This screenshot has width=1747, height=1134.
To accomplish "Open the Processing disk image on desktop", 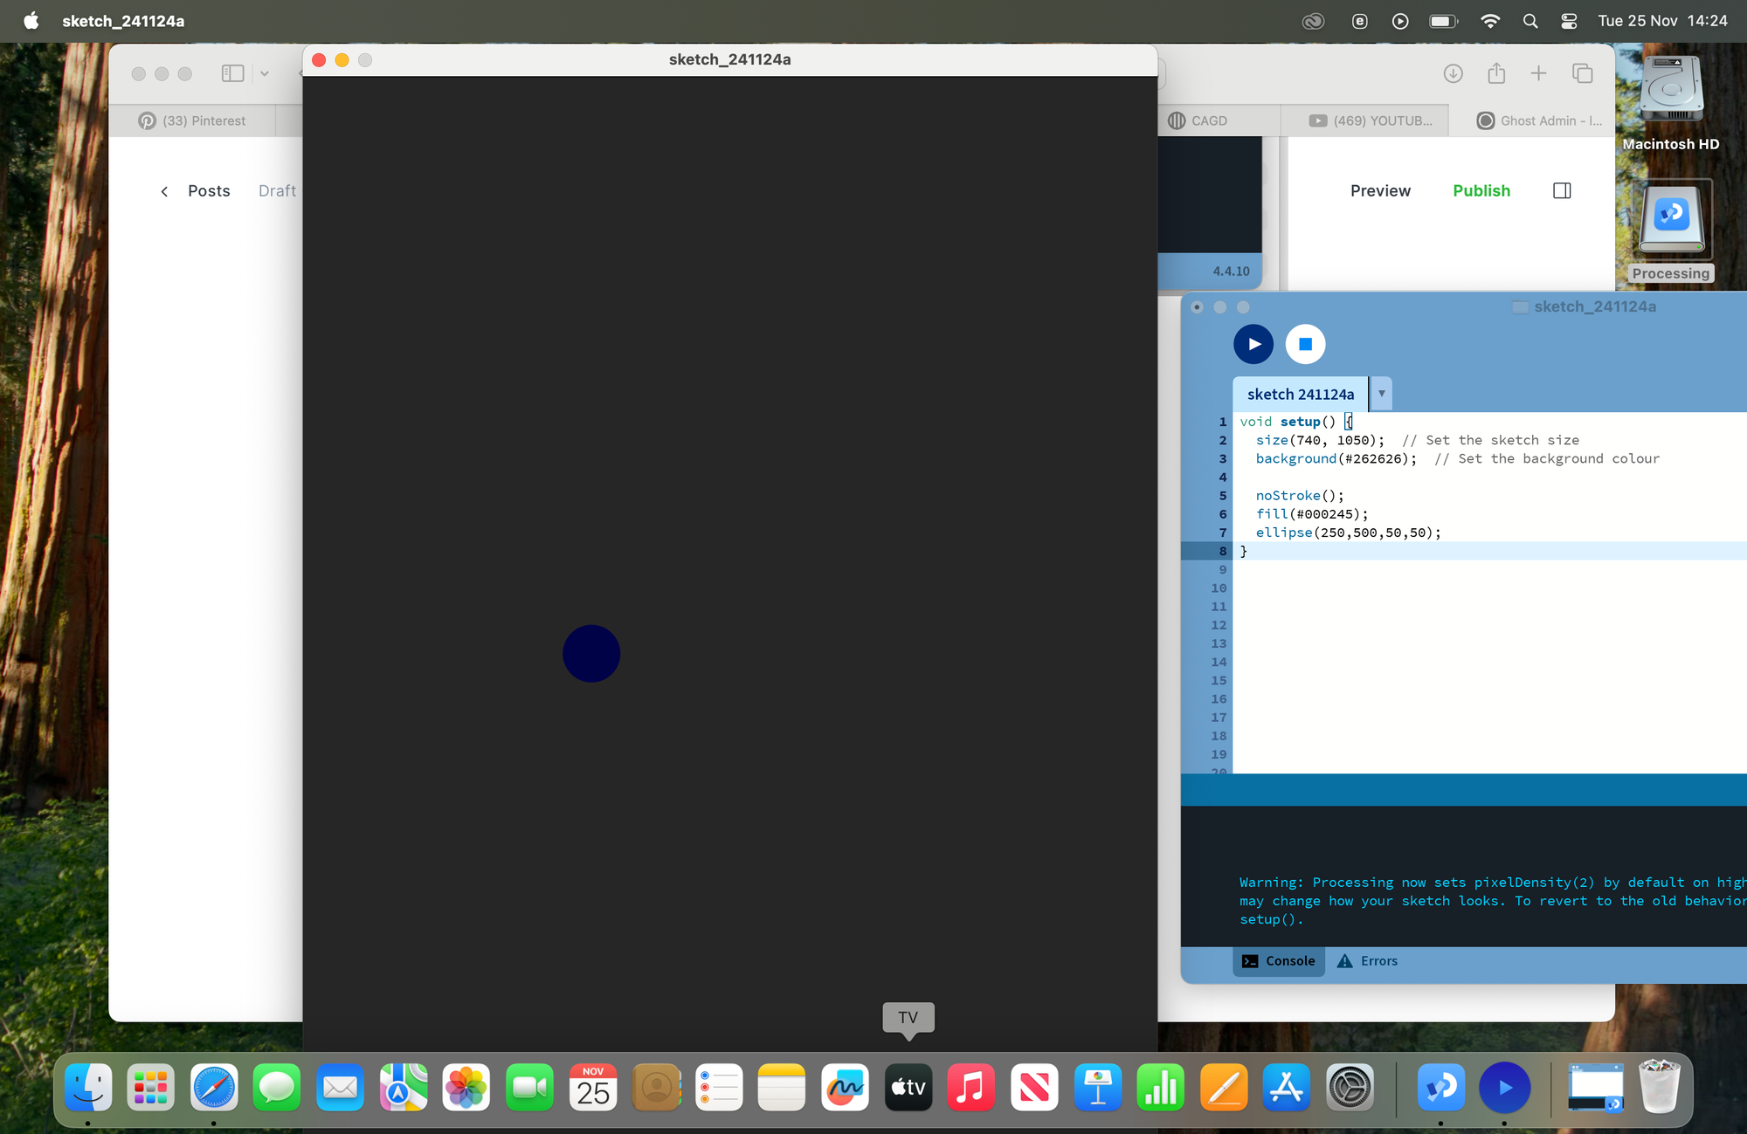I will (1670, 218).
